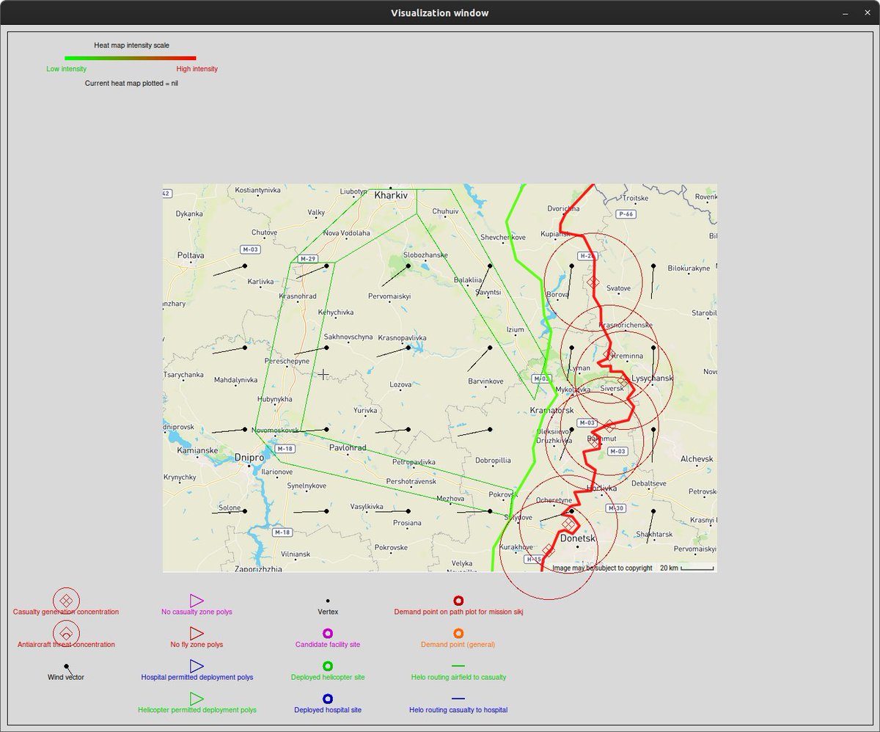This screenshot has width=880, height=732.
Task: Click 'Hospital permitted deployment polys' legend text
Action: [x=197, y=678]
